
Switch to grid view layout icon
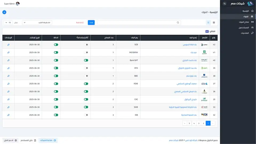point(214,23)
